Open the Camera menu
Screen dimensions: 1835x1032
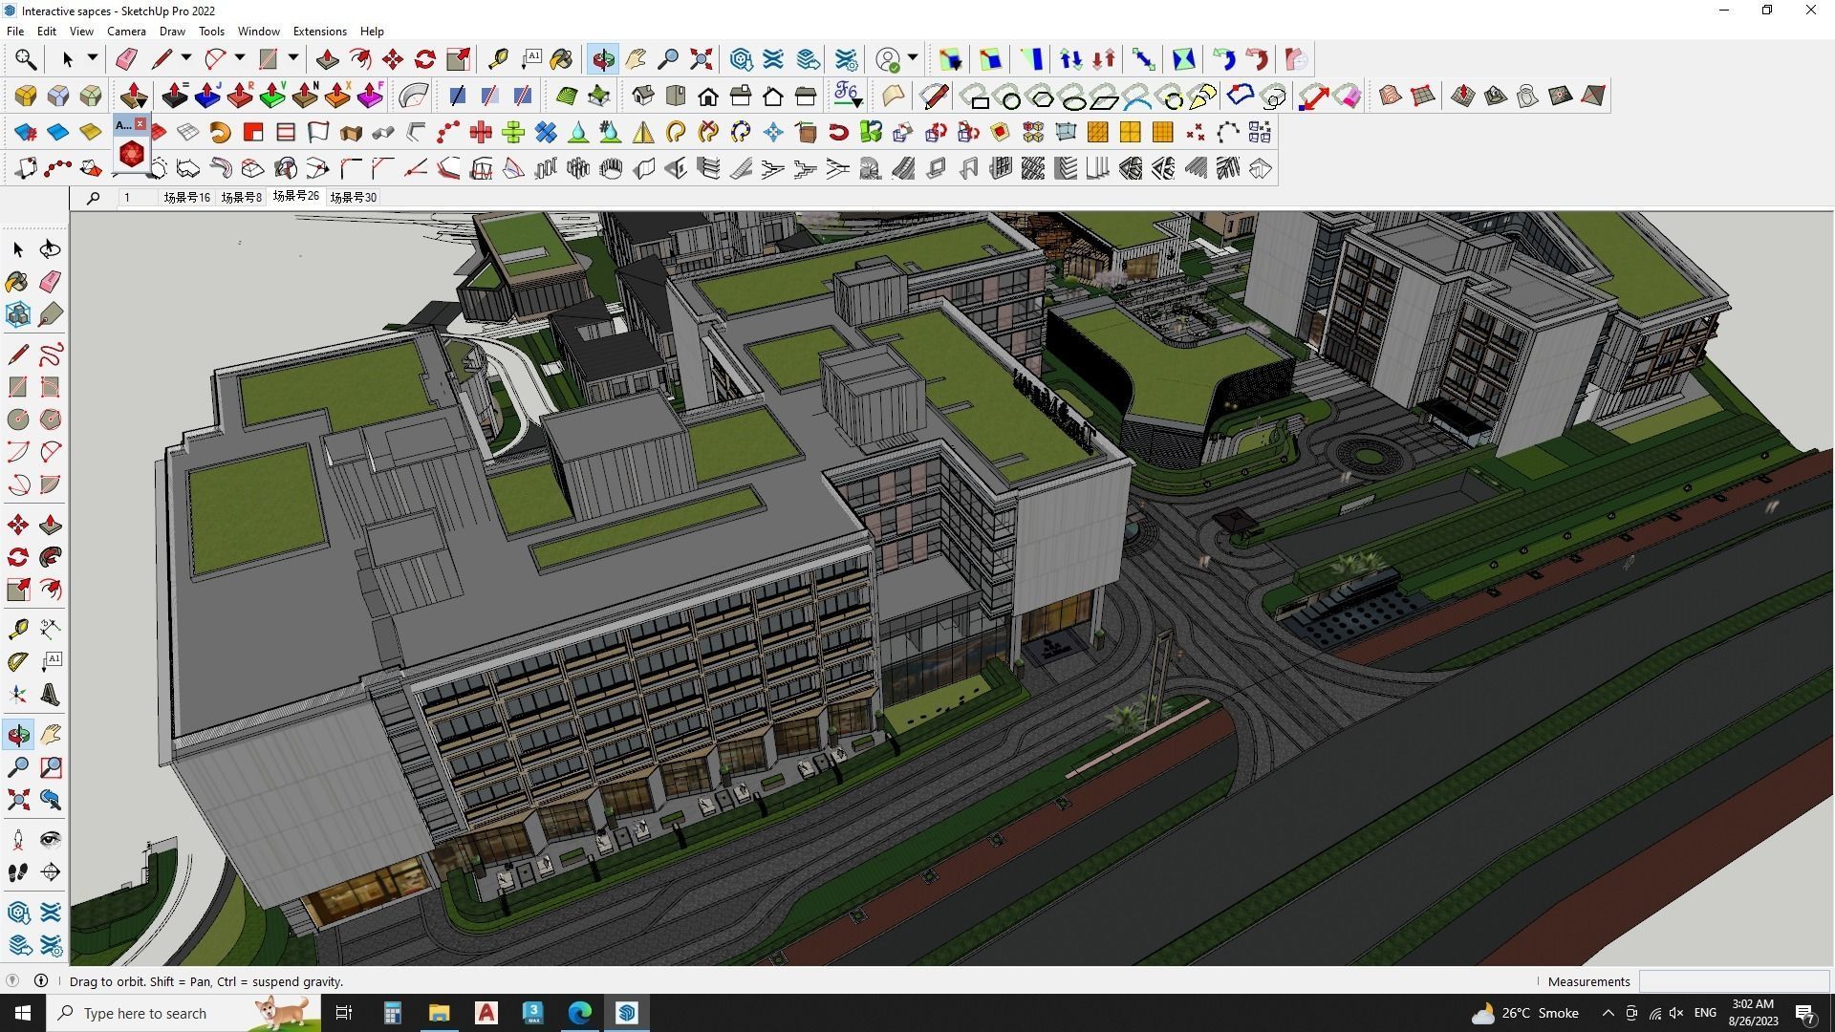[126, 31]
